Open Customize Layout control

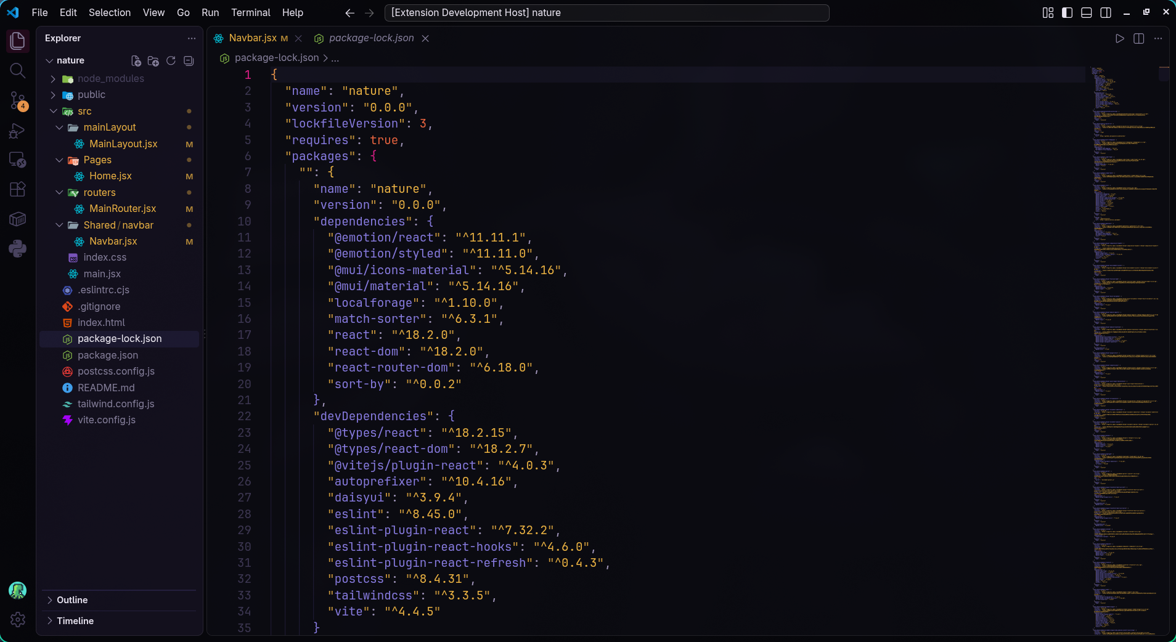1048,13
